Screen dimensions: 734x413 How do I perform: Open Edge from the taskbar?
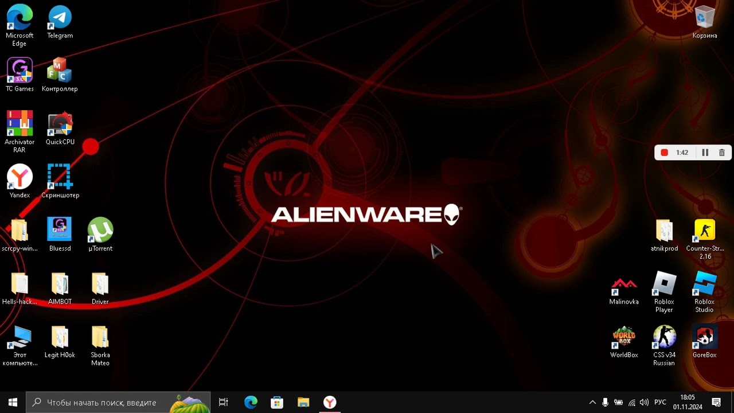251,402
